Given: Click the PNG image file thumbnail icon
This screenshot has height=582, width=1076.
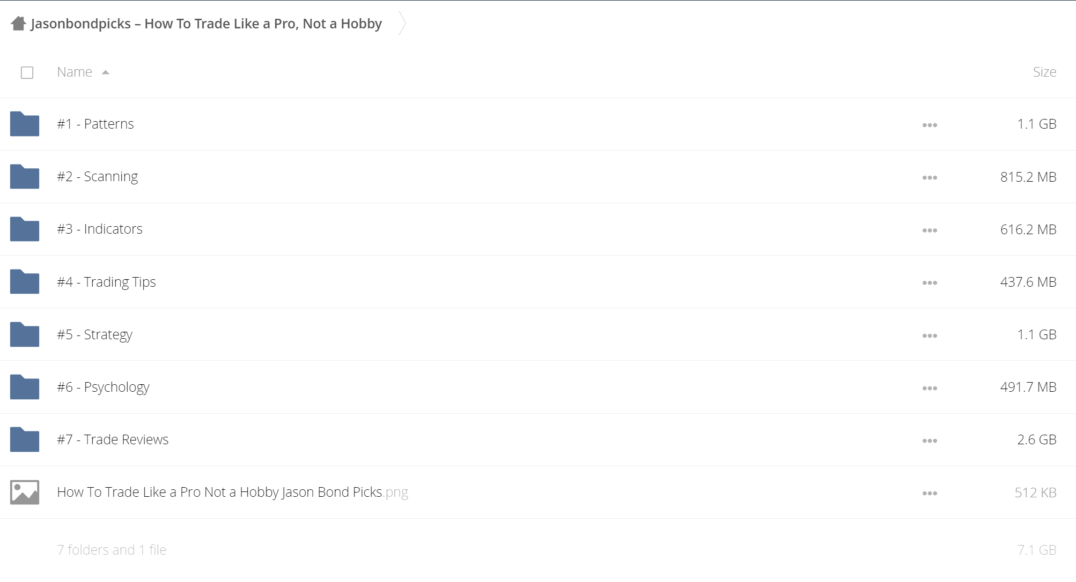Looking at the screenshot, I should click(25, 492).
